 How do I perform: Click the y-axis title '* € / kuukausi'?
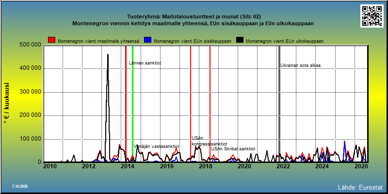point(6,104)
